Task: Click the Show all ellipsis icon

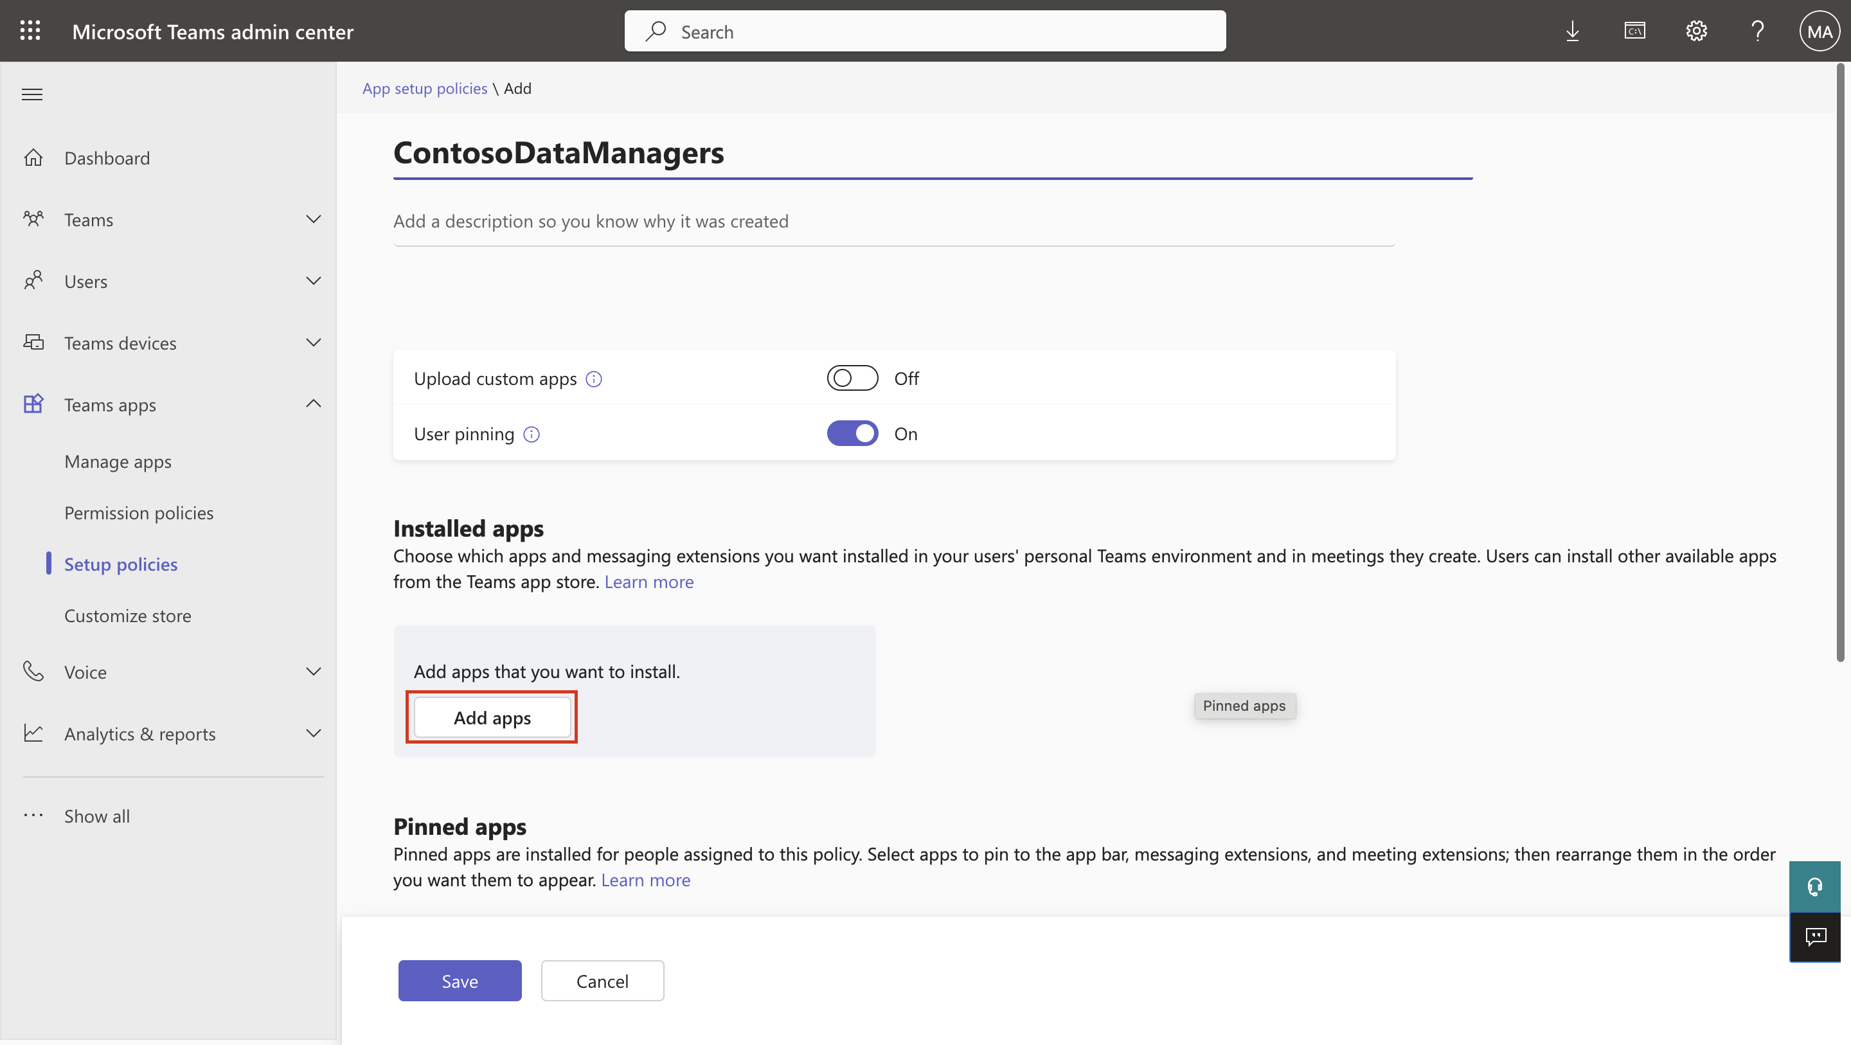Action: pos(34,816)
